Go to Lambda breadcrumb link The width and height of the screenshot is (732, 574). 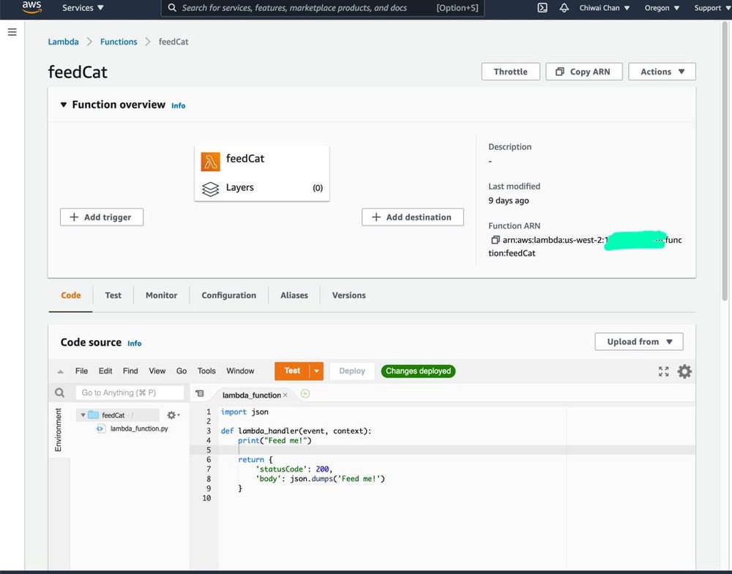[x=63, y=42]
